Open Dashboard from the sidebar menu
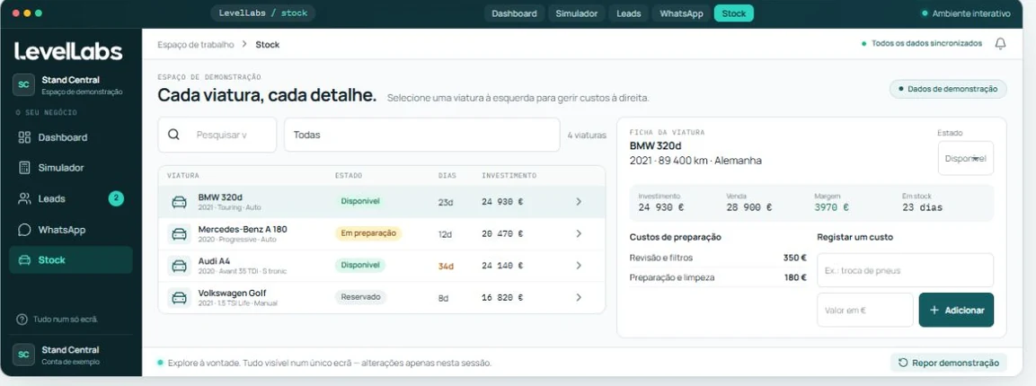 71,137
